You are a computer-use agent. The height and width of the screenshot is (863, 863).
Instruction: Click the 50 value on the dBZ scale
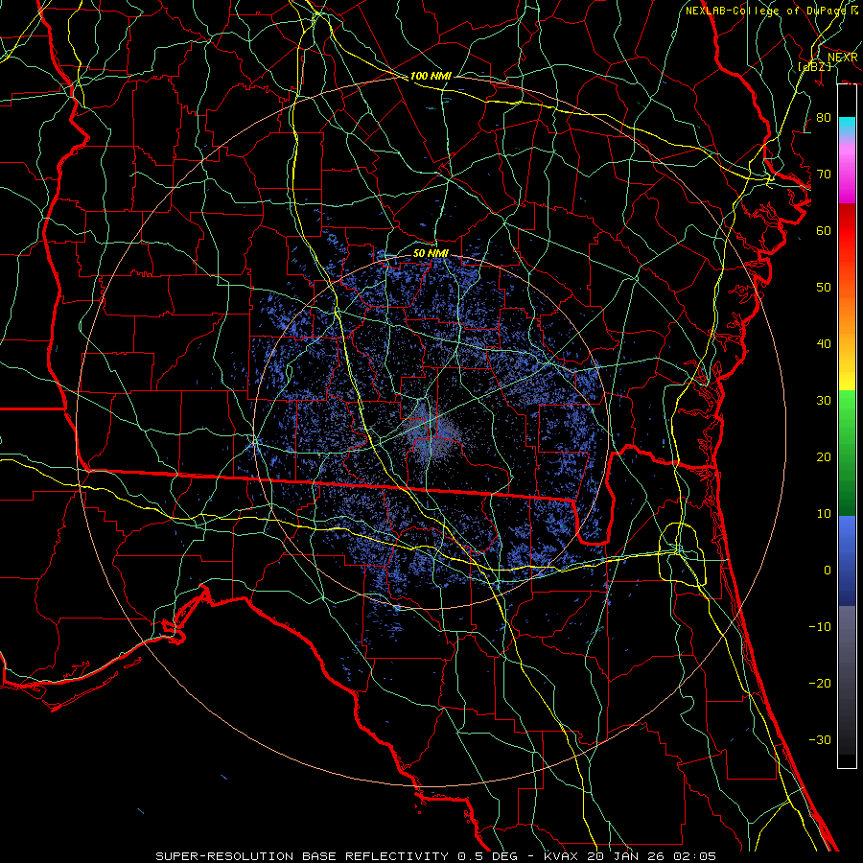824,288
